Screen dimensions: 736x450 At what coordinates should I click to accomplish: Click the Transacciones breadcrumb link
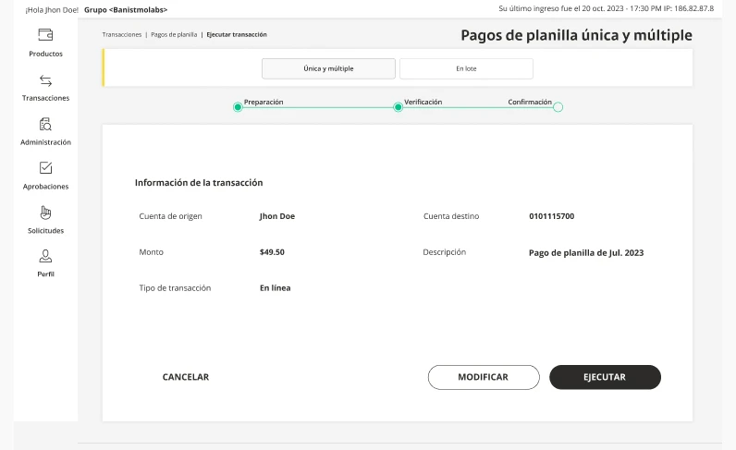pyautogui.click(x=121, y=35)
